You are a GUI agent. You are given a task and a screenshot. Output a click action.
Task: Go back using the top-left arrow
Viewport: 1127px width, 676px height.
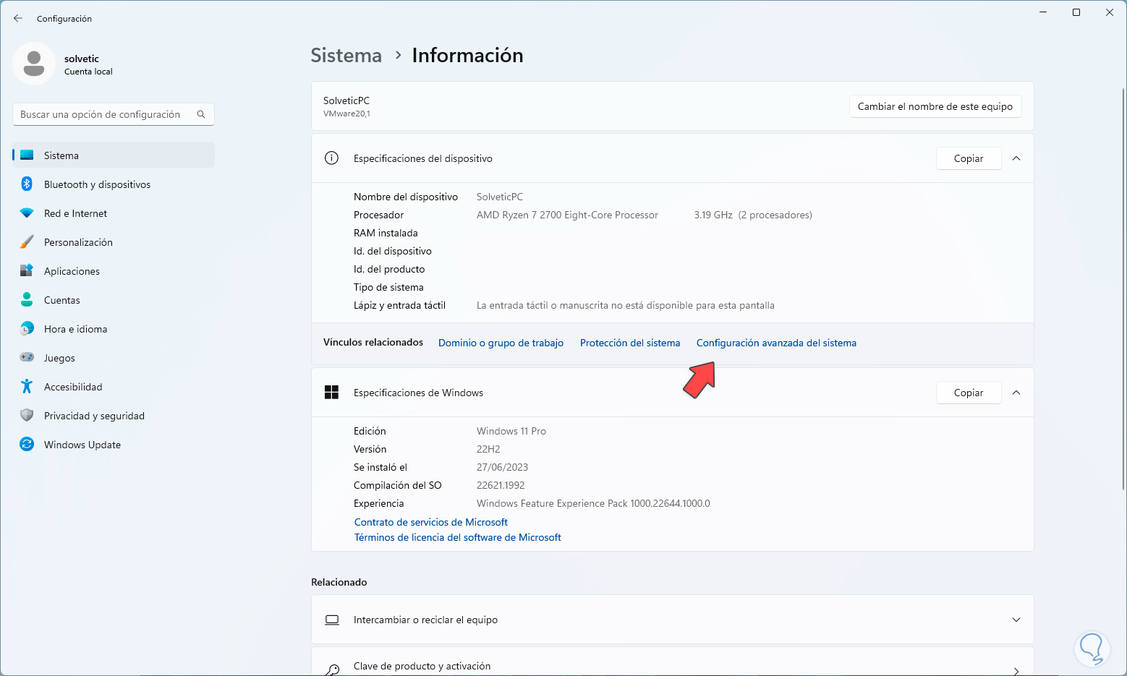pyautogui.click(x=18, y=19)
